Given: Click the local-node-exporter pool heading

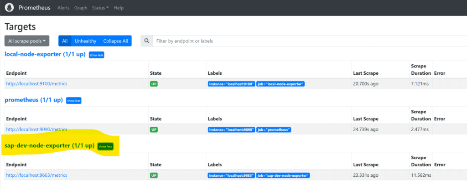Looking at the screenshot, I should [45, 54].
